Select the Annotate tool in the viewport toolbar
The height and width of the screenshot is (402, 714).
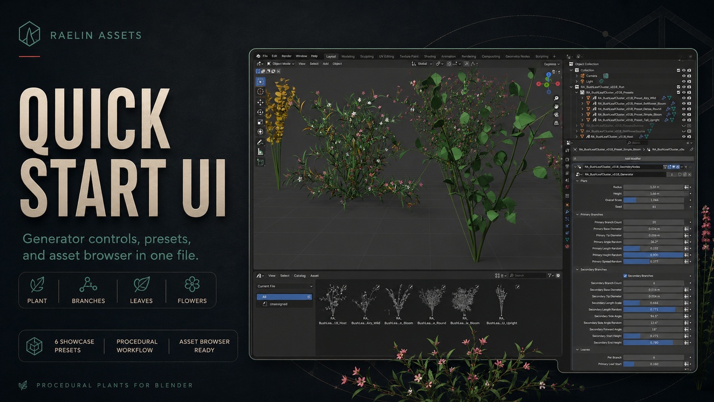(x=260, y=142)
